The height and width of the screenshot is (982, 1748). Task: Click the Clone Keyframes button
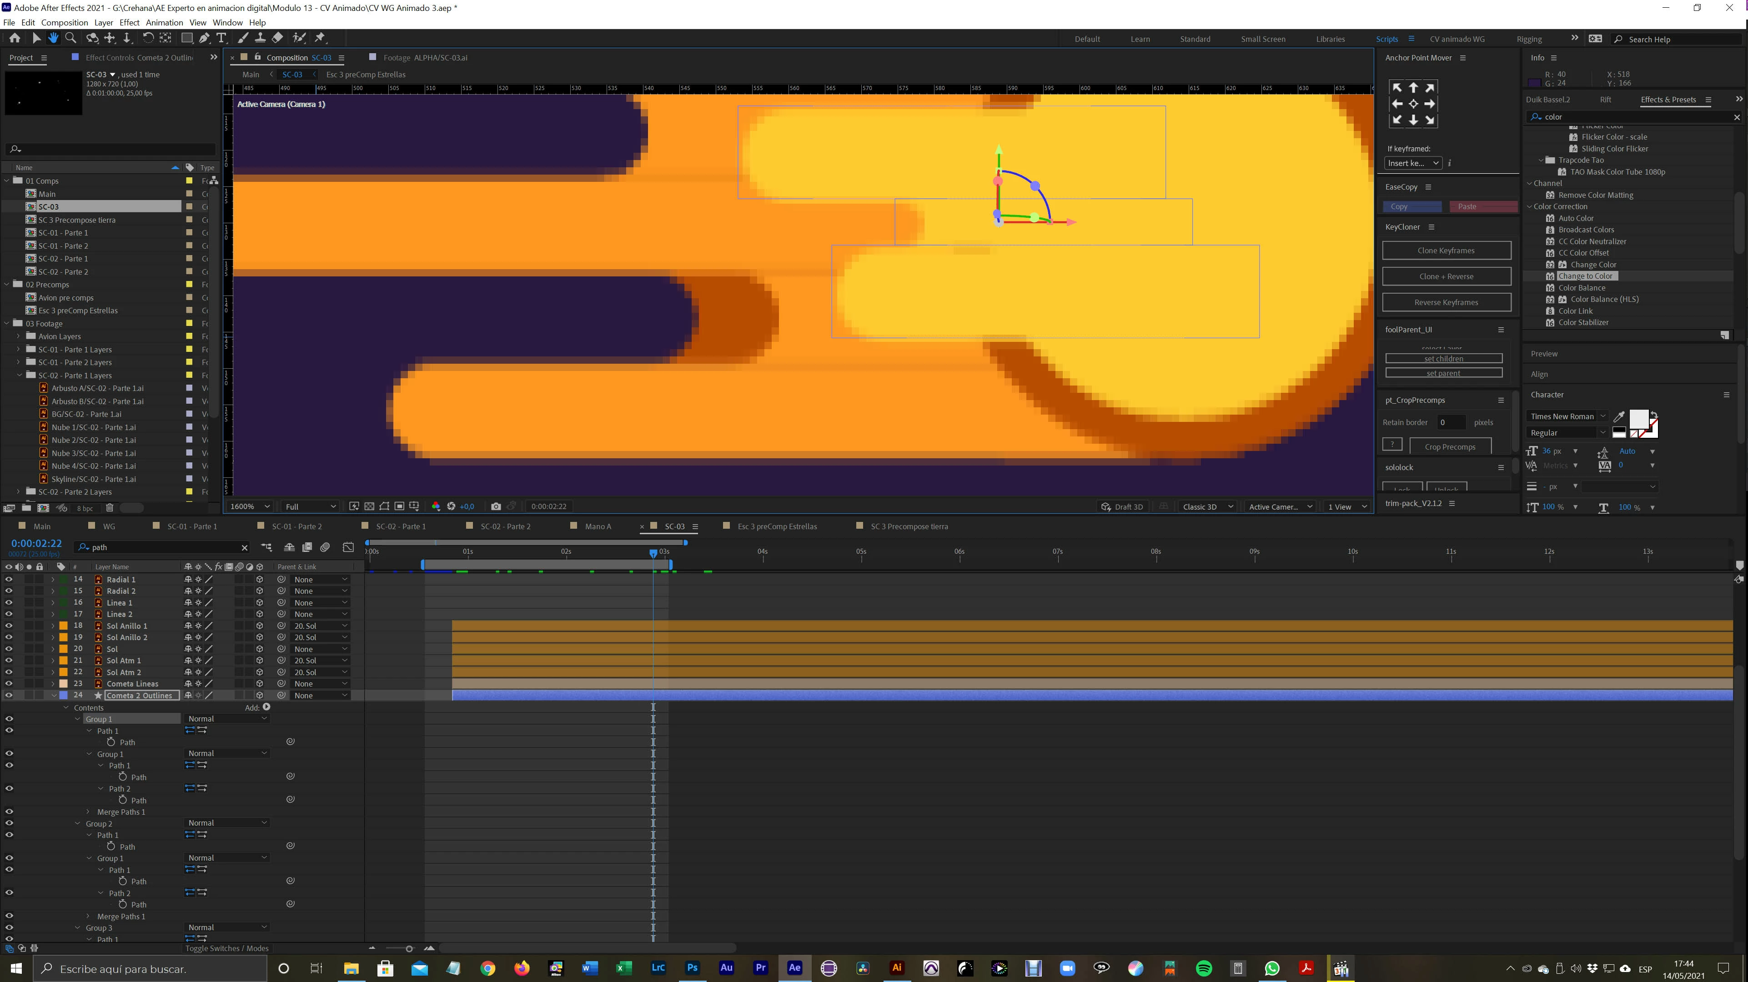click(1445, 251)
